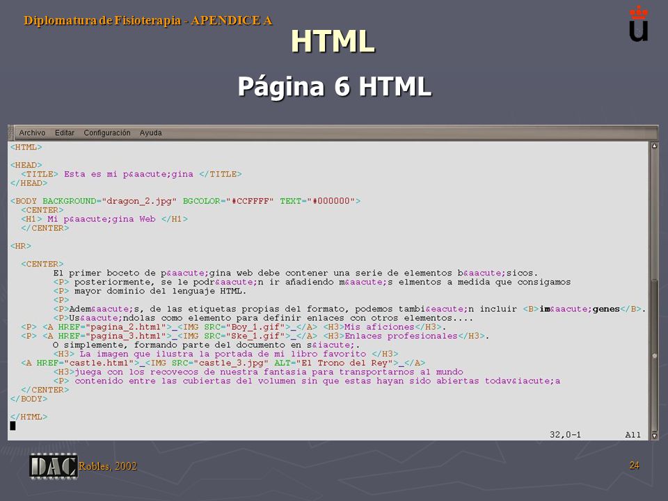668x501 pixels.
Task: Click line 'El primer boceto de p&aacute;gina web'
Action: coord(295,273)
